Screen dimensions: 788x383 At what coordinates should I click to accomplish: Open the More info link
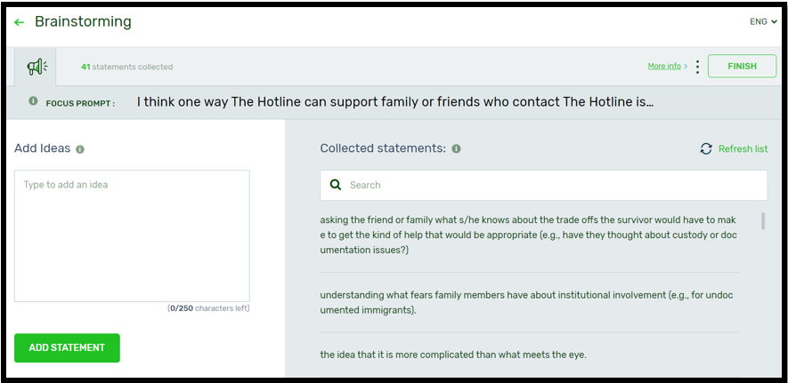tap(664, 67)
